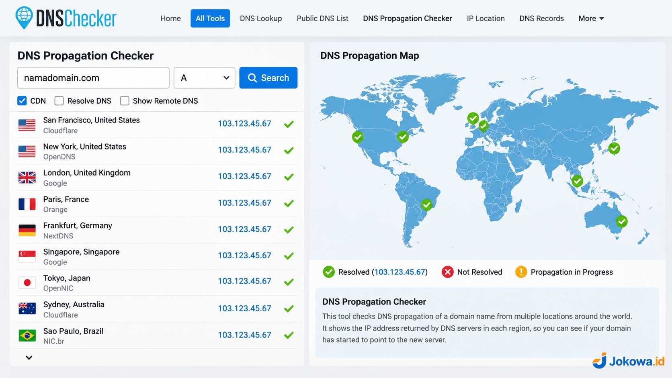Click the United Kingdom flag icon
The height and width of the screenshot is (378, 672).
27,178
